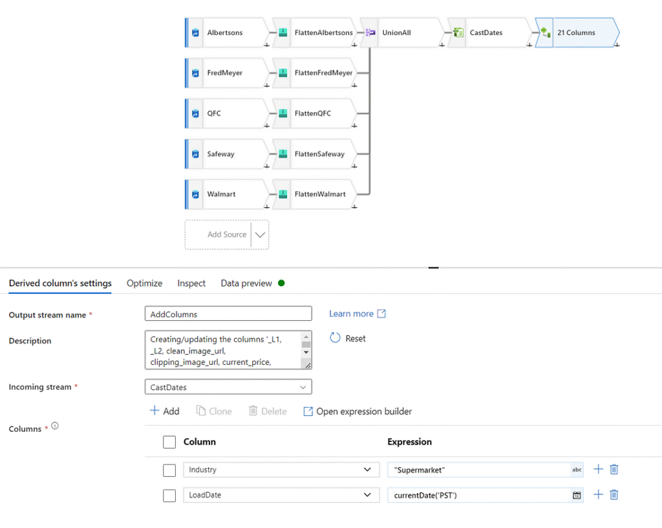
Task: Click the FlattenFredMeyer flatten icon
Action: (283, 73)
